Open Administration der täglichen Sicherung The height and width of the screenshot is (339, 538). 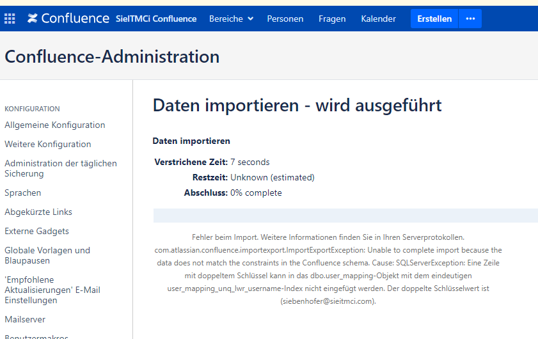coord(61,168)
